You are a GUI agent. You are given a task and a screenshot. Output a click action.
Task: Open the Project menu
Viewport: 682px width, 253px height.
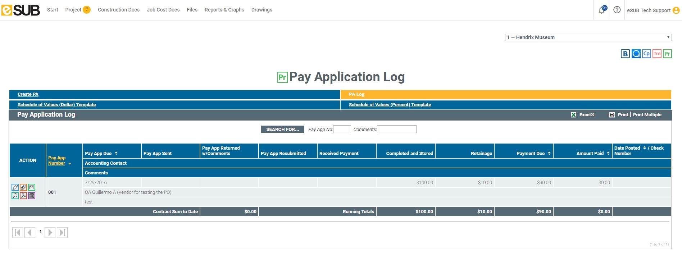[x=73, y=10]
